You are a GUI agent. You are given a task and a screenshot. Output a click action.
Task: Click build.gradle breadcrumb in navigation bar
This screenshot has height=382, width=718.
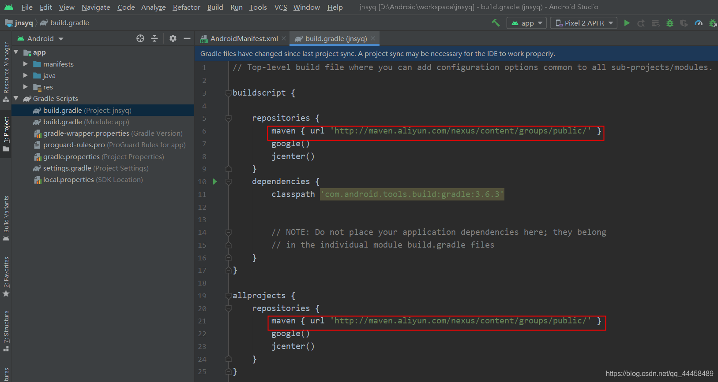65,22
